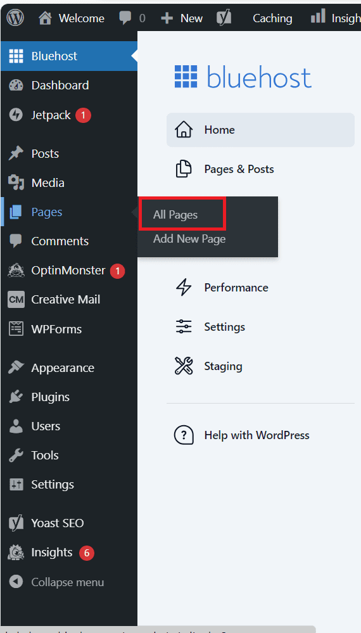Screen dimensions: 361x633
Task: Click the house icon beside Welcome
Action: pos(45,18)
